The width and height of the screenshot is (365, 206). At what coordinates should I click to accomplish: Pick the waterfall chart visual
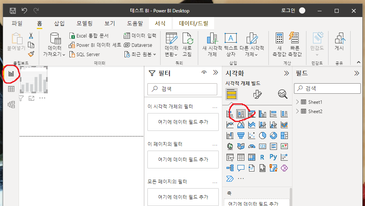pyautogui.click(x=230, y=135)
